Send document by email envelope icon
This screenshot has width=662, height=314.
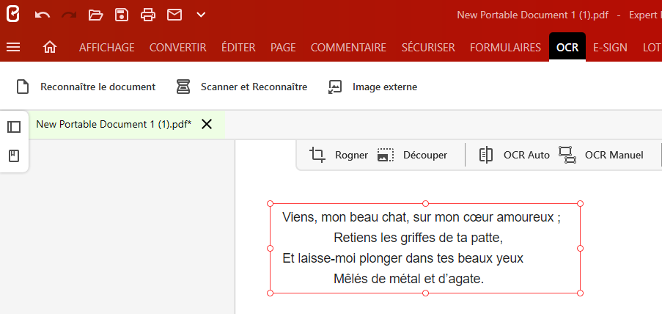(174, 15)
